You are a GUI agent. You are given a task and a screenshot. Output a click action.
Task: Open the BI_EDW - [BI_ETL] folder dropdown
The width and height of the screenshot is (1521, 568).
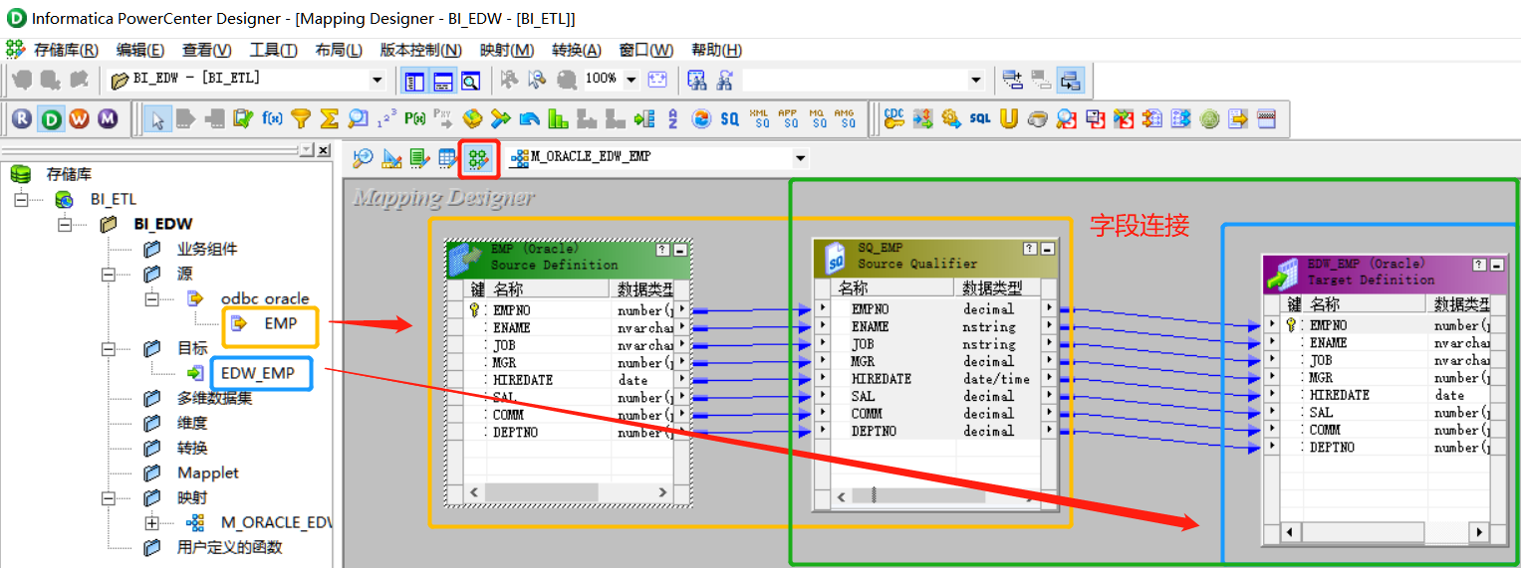coord(378,80)
